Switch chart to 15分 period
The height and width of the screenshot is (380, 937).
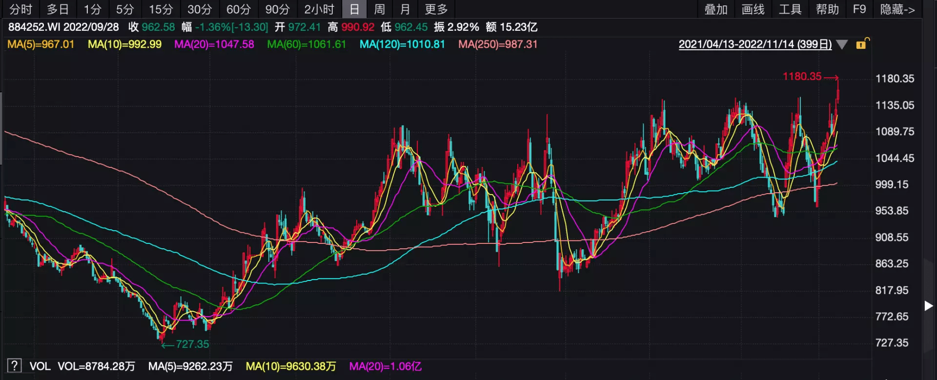point(161,9)
